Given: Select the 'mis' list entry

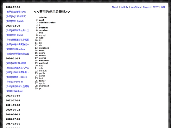Looking at the screenshot, I should pos(41,33).
